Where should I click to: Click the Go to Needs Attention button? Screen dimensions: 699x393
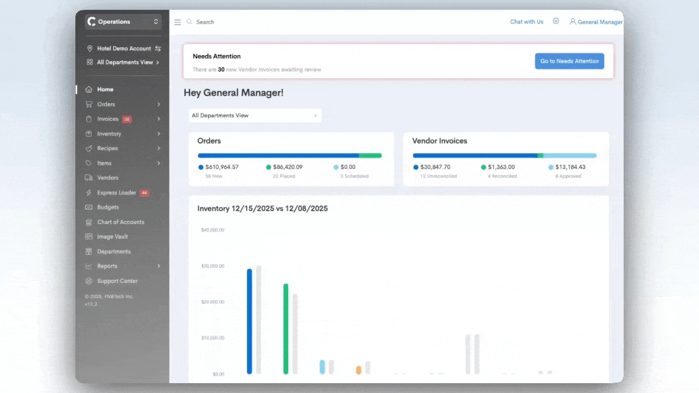569,61
